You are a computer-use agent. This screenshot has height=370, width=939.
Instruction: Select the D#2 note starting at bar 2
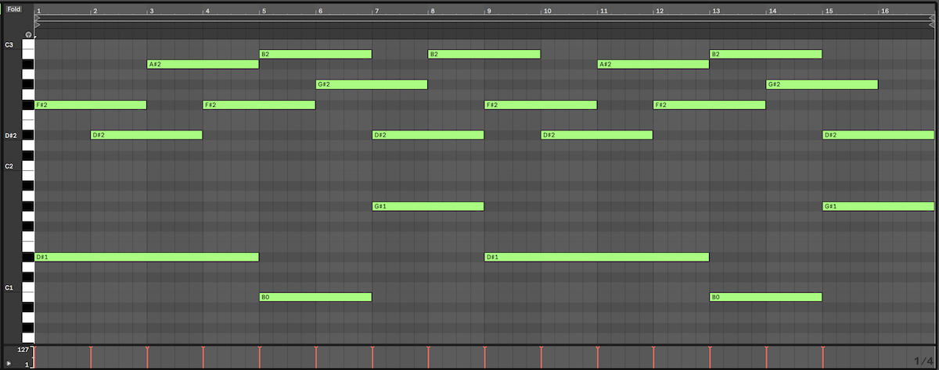click(146, 135)
